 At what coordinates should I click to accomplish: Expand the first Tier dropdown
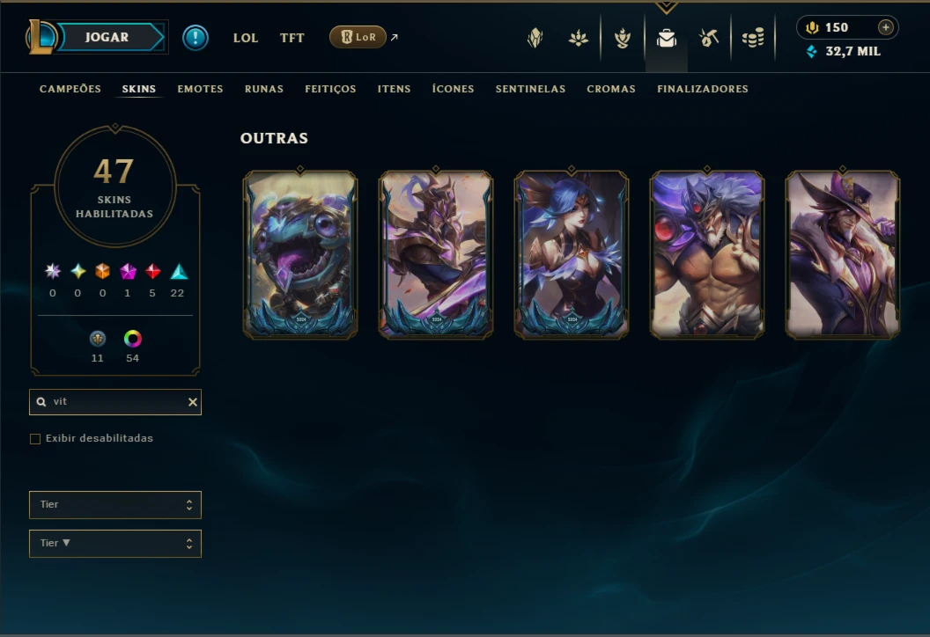coord(115,505)
